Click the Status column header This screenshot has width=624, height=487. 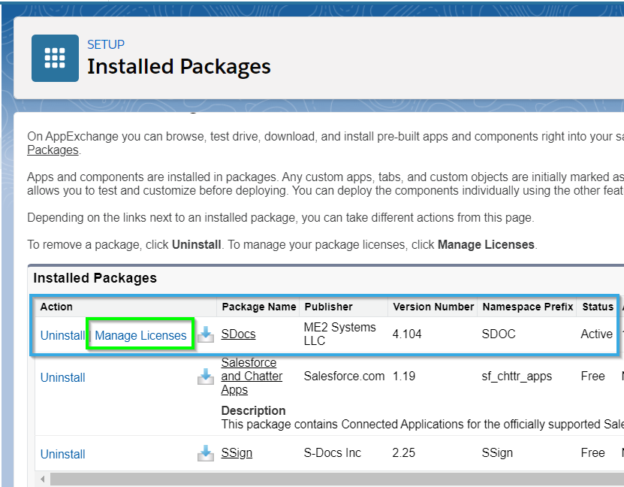(598, 307)
